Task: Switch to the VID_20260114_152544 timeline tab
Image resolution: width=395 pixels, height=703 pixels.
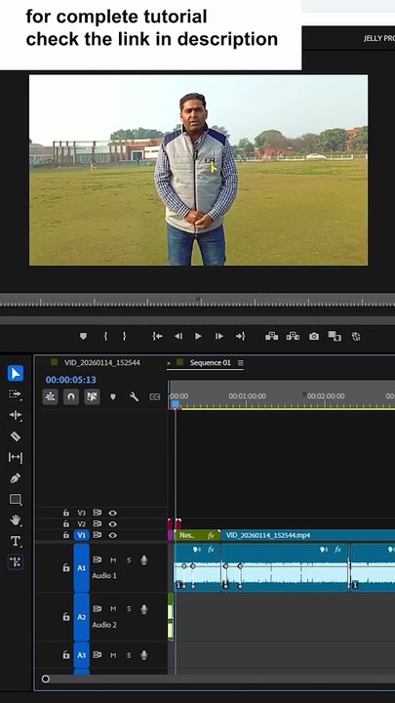Action: 102,362
